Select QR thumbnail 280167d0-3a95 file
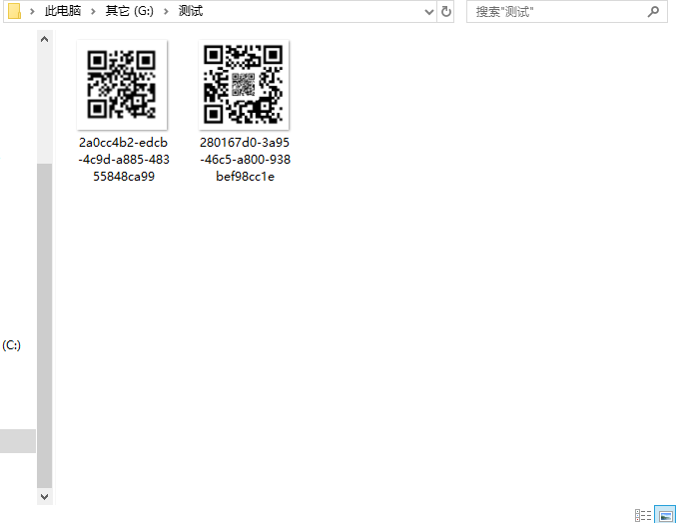This screenshot has height=523, width=677. [x=244, y=85]
